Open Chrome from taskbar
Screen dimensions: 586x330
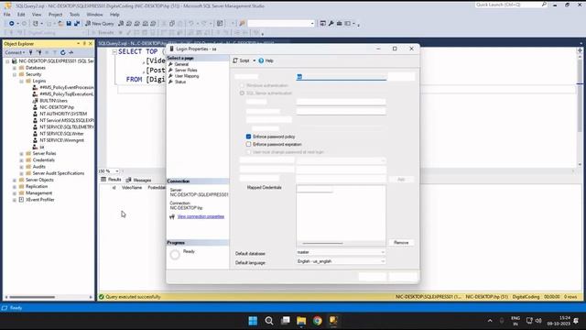[318, 321]
